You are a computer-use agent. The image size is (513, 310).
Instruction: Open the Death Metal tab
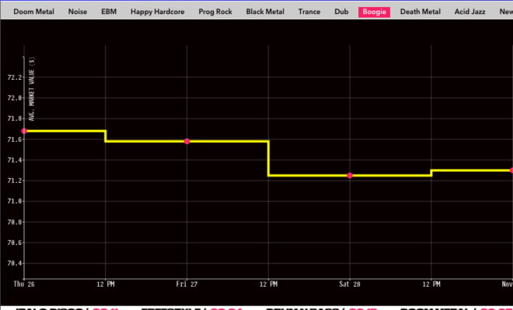point(420,12)
